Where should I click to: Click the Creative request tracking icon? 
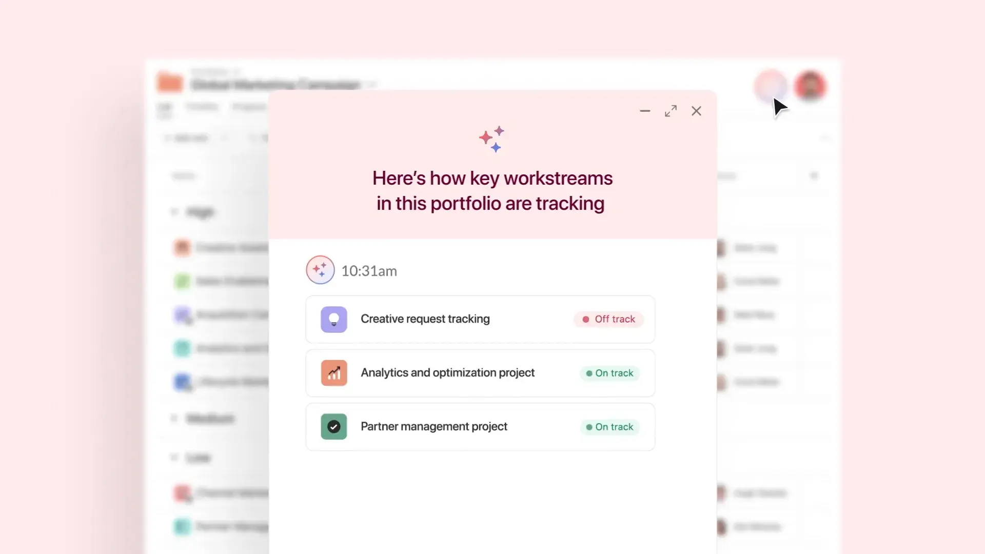333,319
